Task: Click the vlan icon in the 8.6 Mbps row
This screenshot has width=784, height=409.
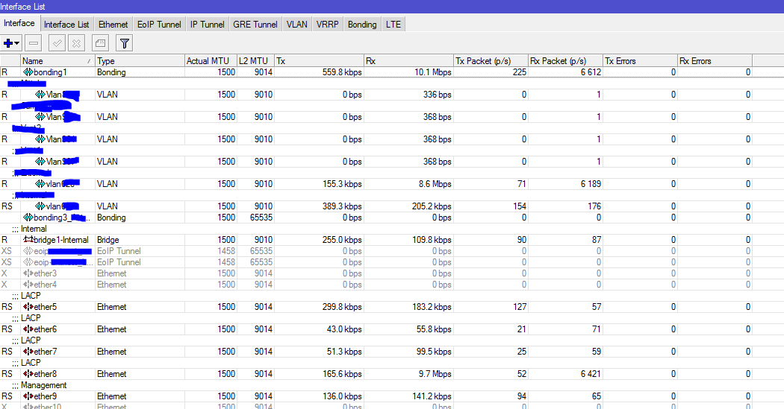Action: [x=40, y=184]
